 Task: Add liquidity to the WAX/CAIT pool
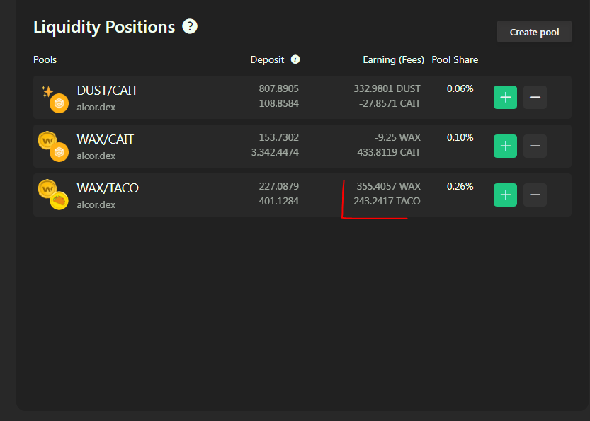(505, 146)
